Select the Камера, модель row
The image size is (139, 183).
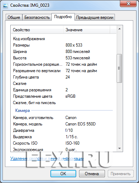pyautogui.click(x=63, y=124)
